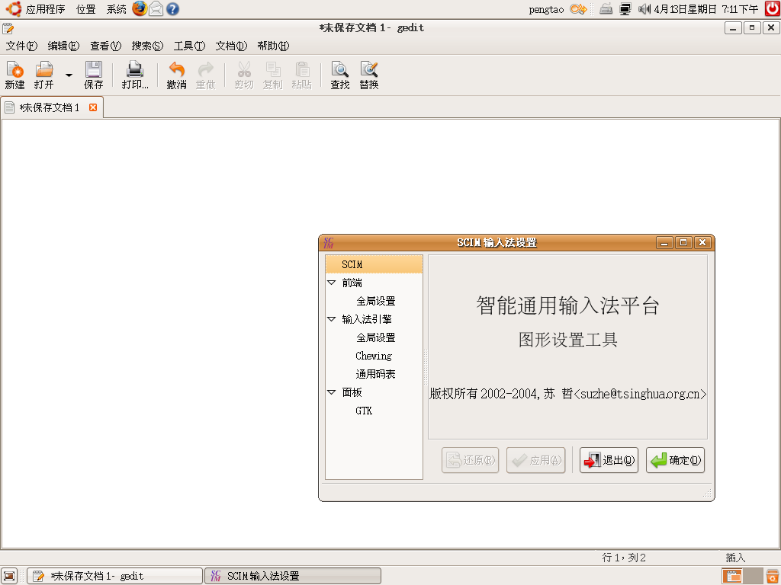Click the 复制 (Copy) toolbar icon

(x=272, y=75)
